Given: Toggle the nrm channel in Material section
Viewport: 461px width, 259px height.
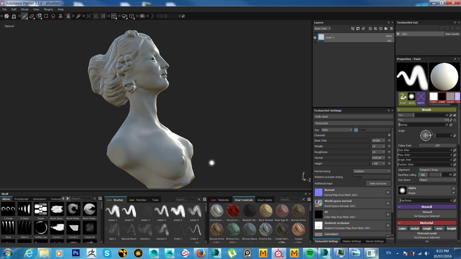Looking at the screenshot, I should [x=439, y=228].
